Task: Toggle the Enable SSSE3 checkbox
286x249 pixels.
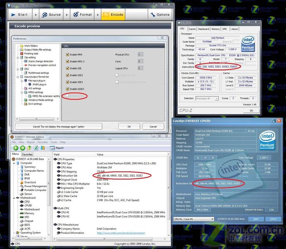Action: pos(68,89)
